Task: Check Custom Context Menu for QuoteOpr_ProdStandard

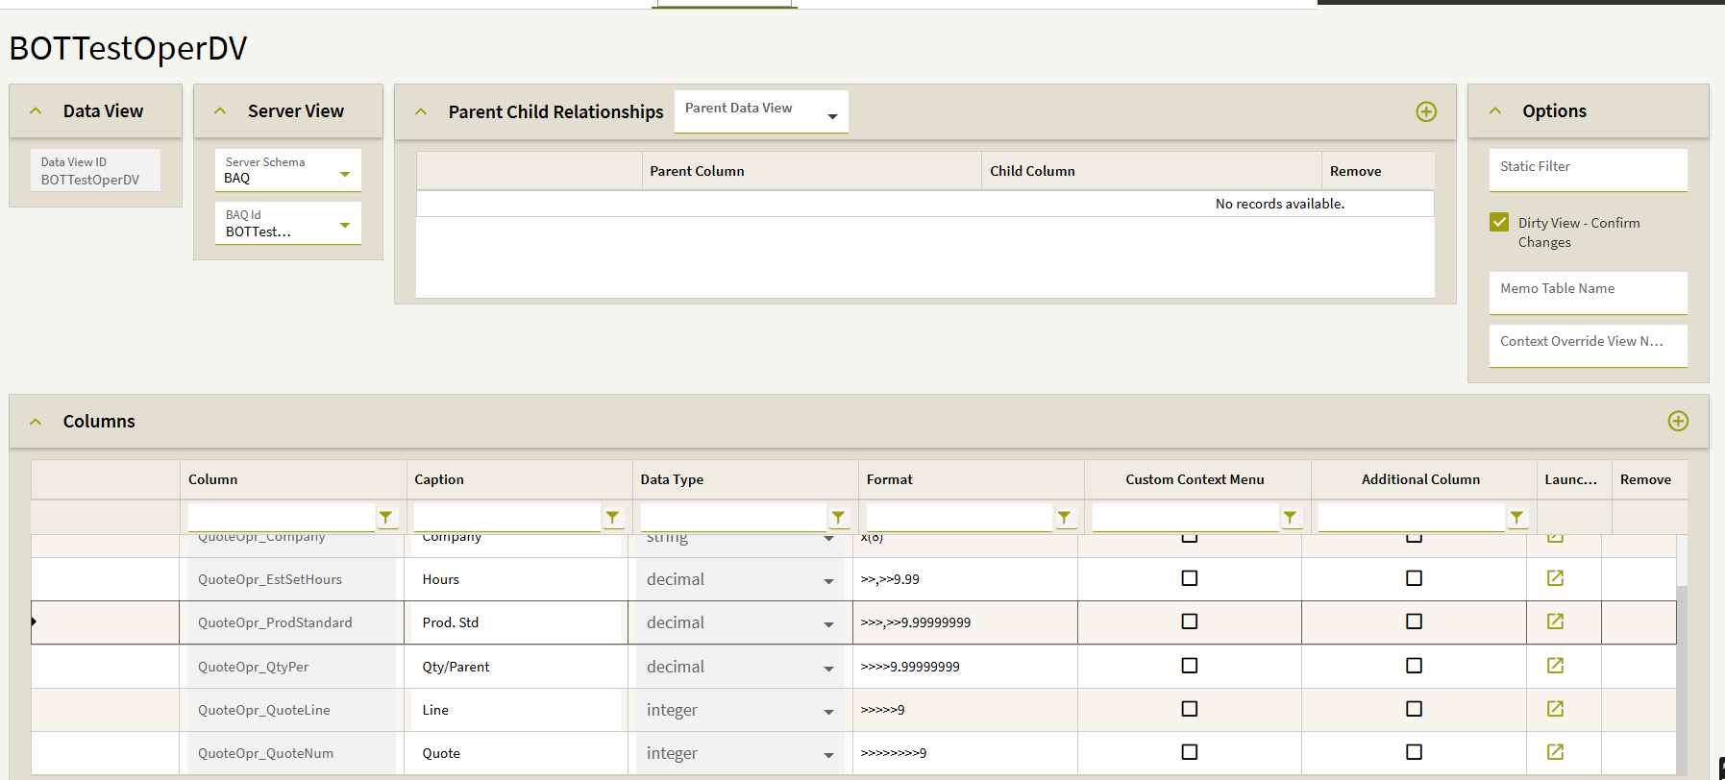Action: click(x=1189, y=622)
